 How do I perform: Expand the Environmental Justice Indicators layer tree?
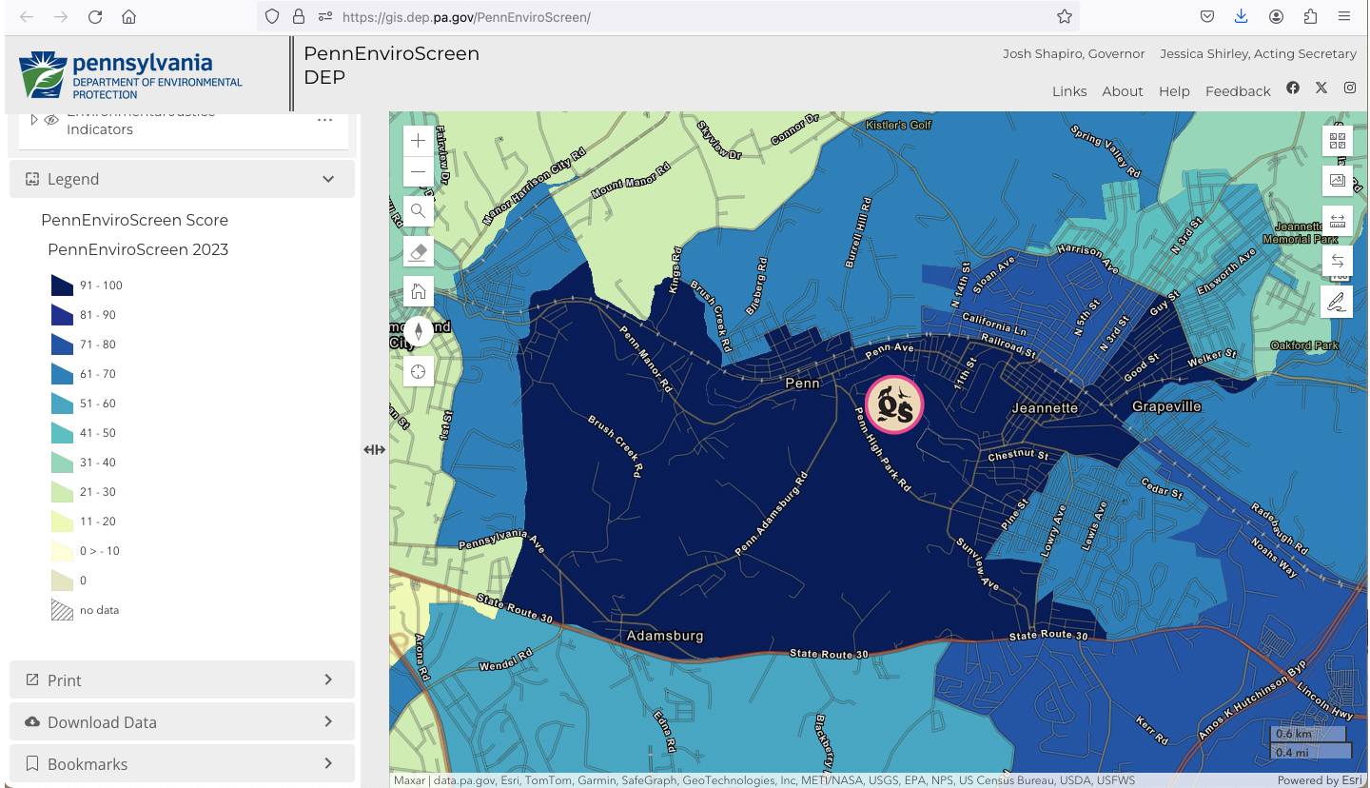[x=34, y=120]
